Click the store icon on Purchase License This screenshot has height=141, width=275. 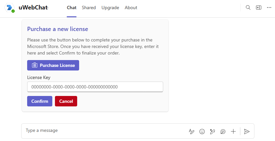pos(34,65)
